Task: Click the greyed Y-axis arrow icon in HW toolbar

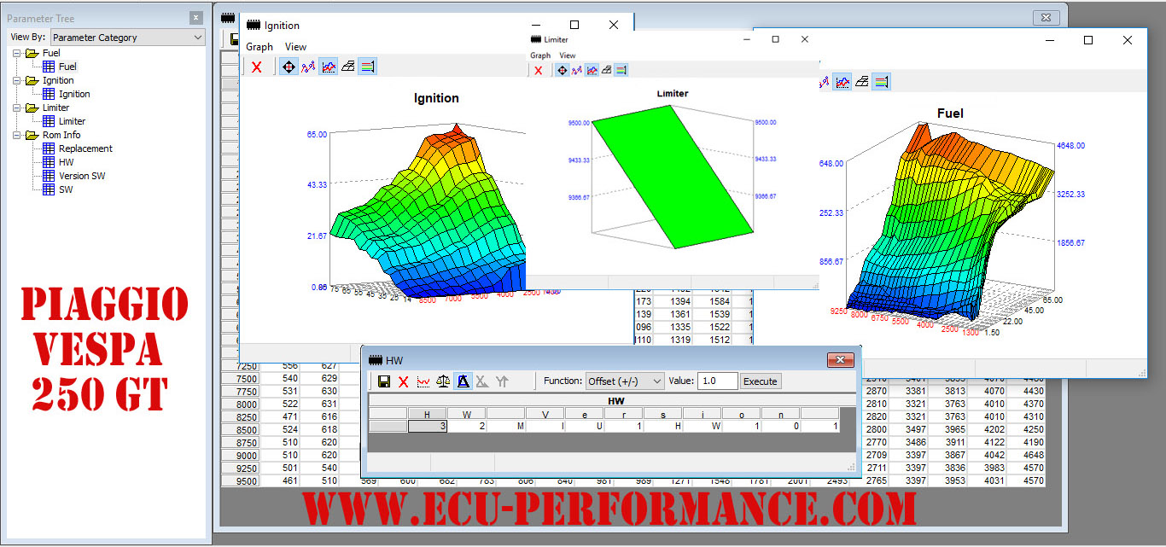Action: click(x=502, y=381)
